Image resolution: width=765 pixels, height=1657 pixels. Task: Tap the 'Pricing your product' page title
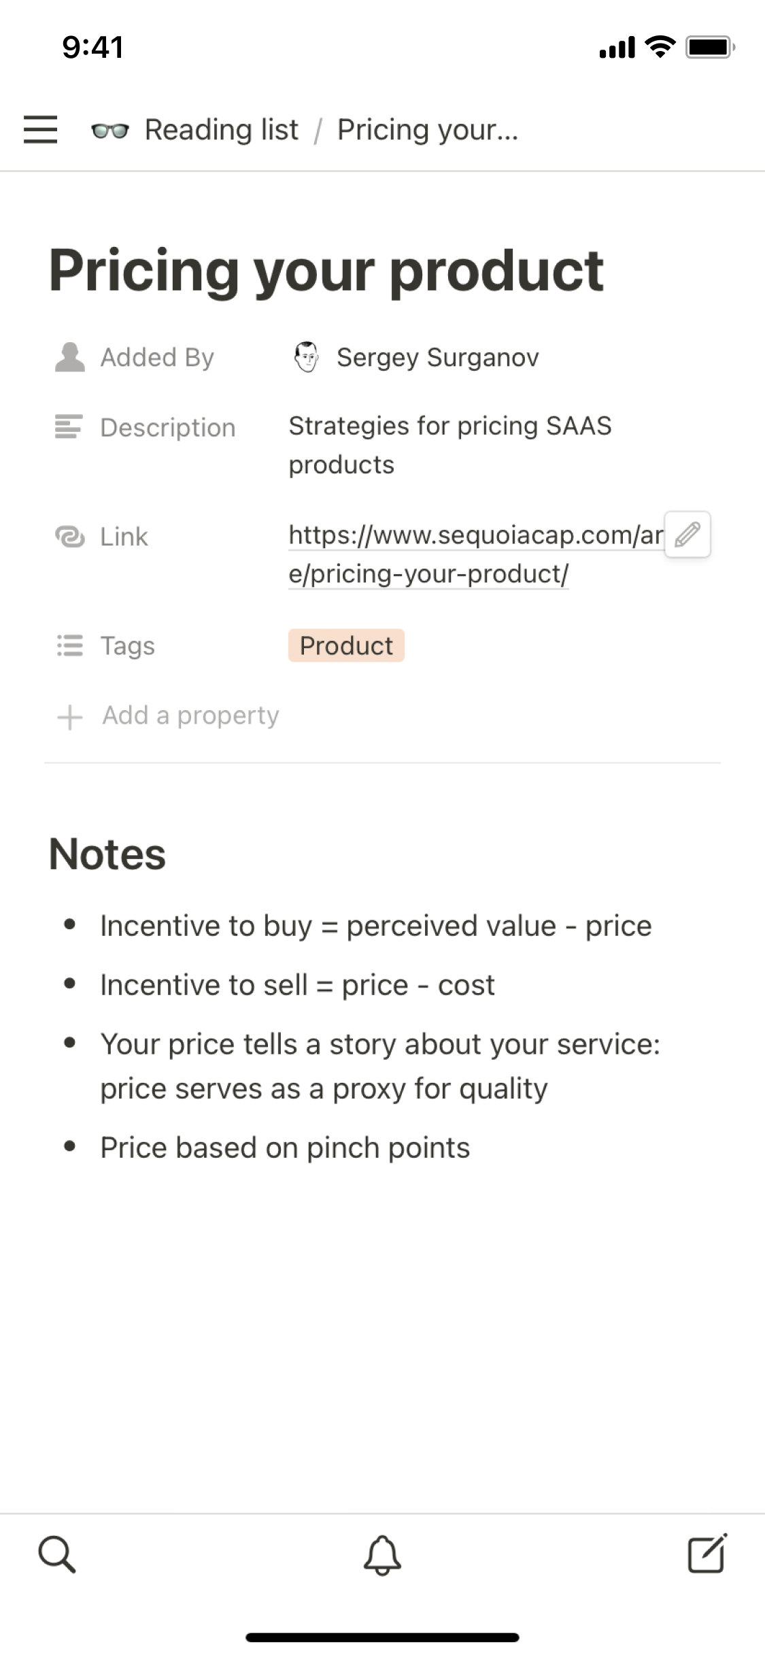(326, 271)
